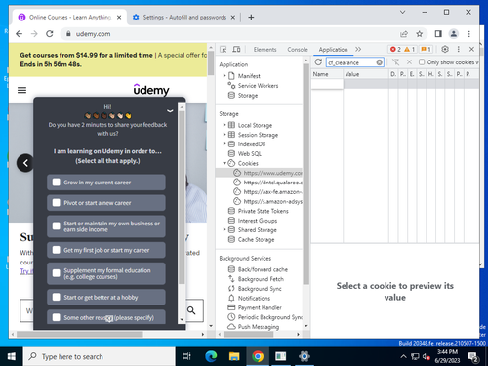Minimize the feedback survey with chevron
The width and height of the screenshot is (488, 366).
pyautogui.click(x=170, y=111)
